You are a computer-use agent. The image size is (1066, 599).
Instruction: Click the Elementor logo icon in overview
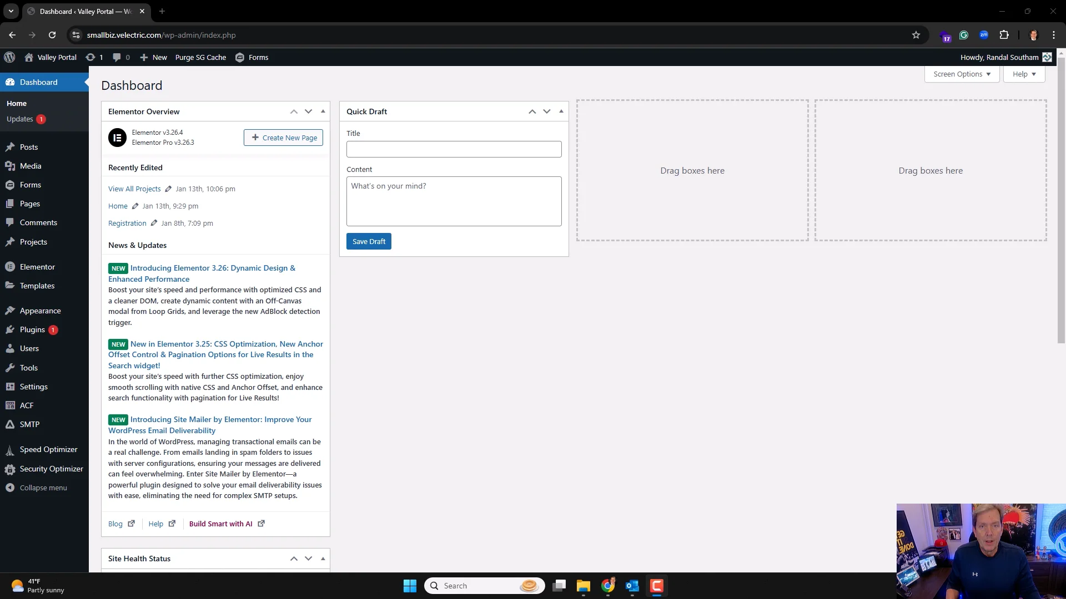(x=117, y=138)
